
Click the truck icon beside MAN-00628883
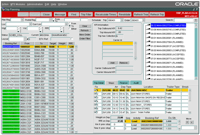pos(149,50)
